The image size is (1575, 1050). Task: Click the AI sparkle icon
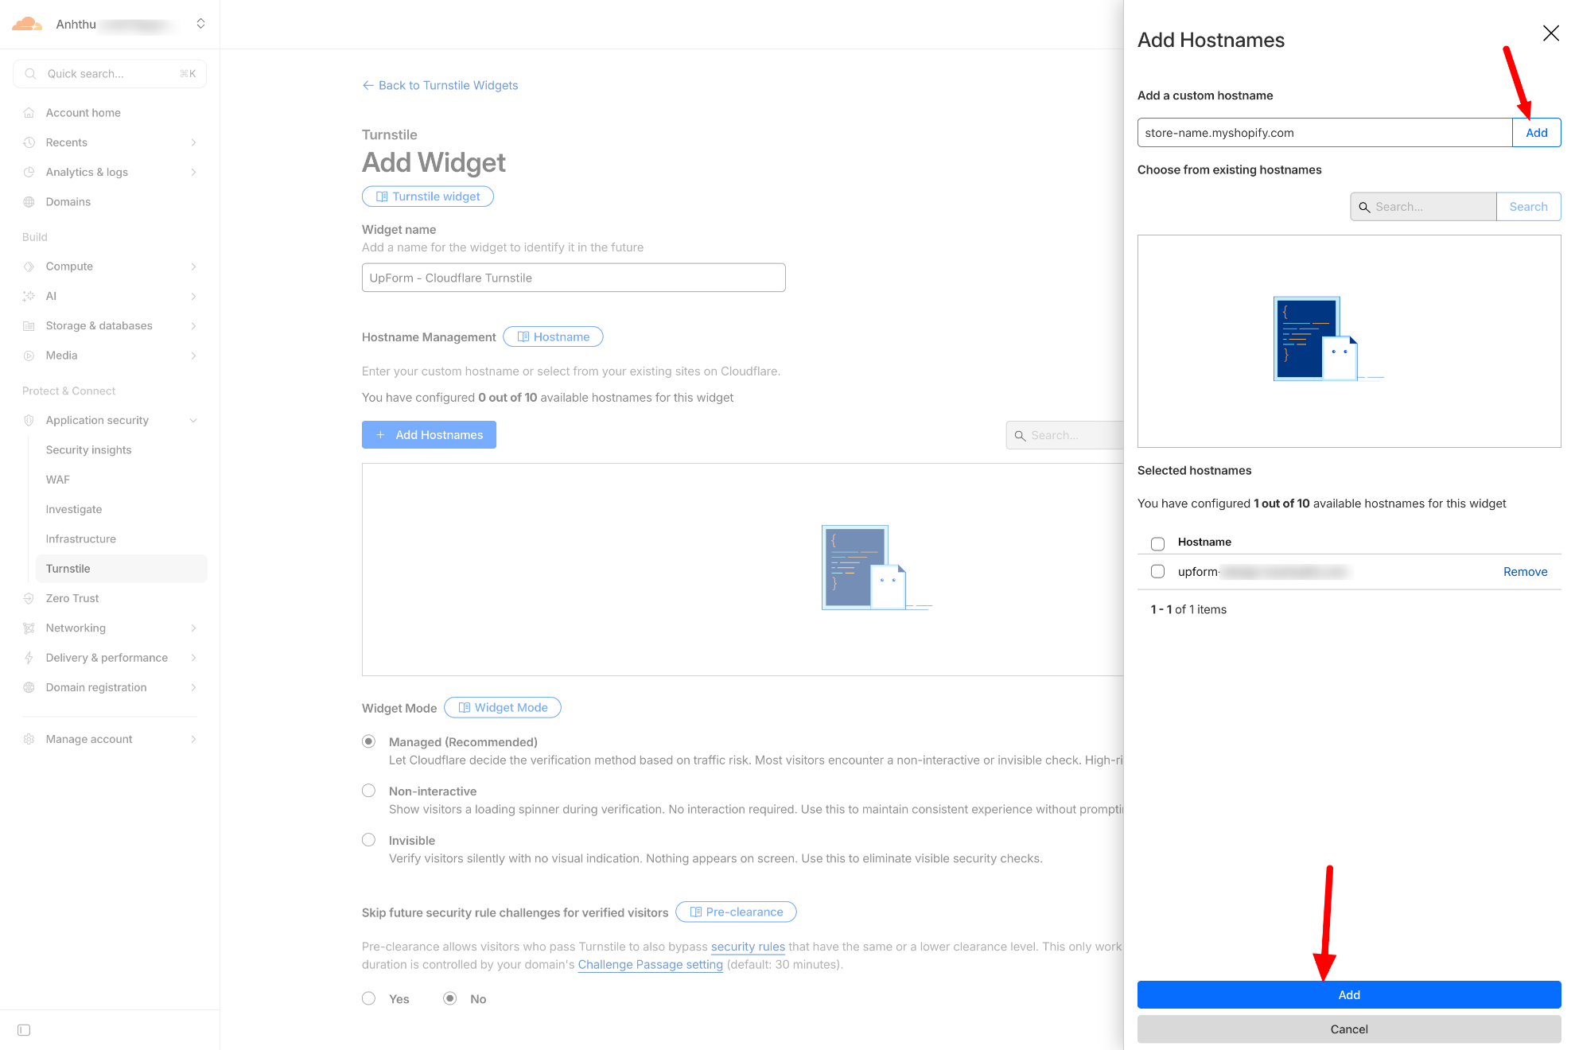29,296
